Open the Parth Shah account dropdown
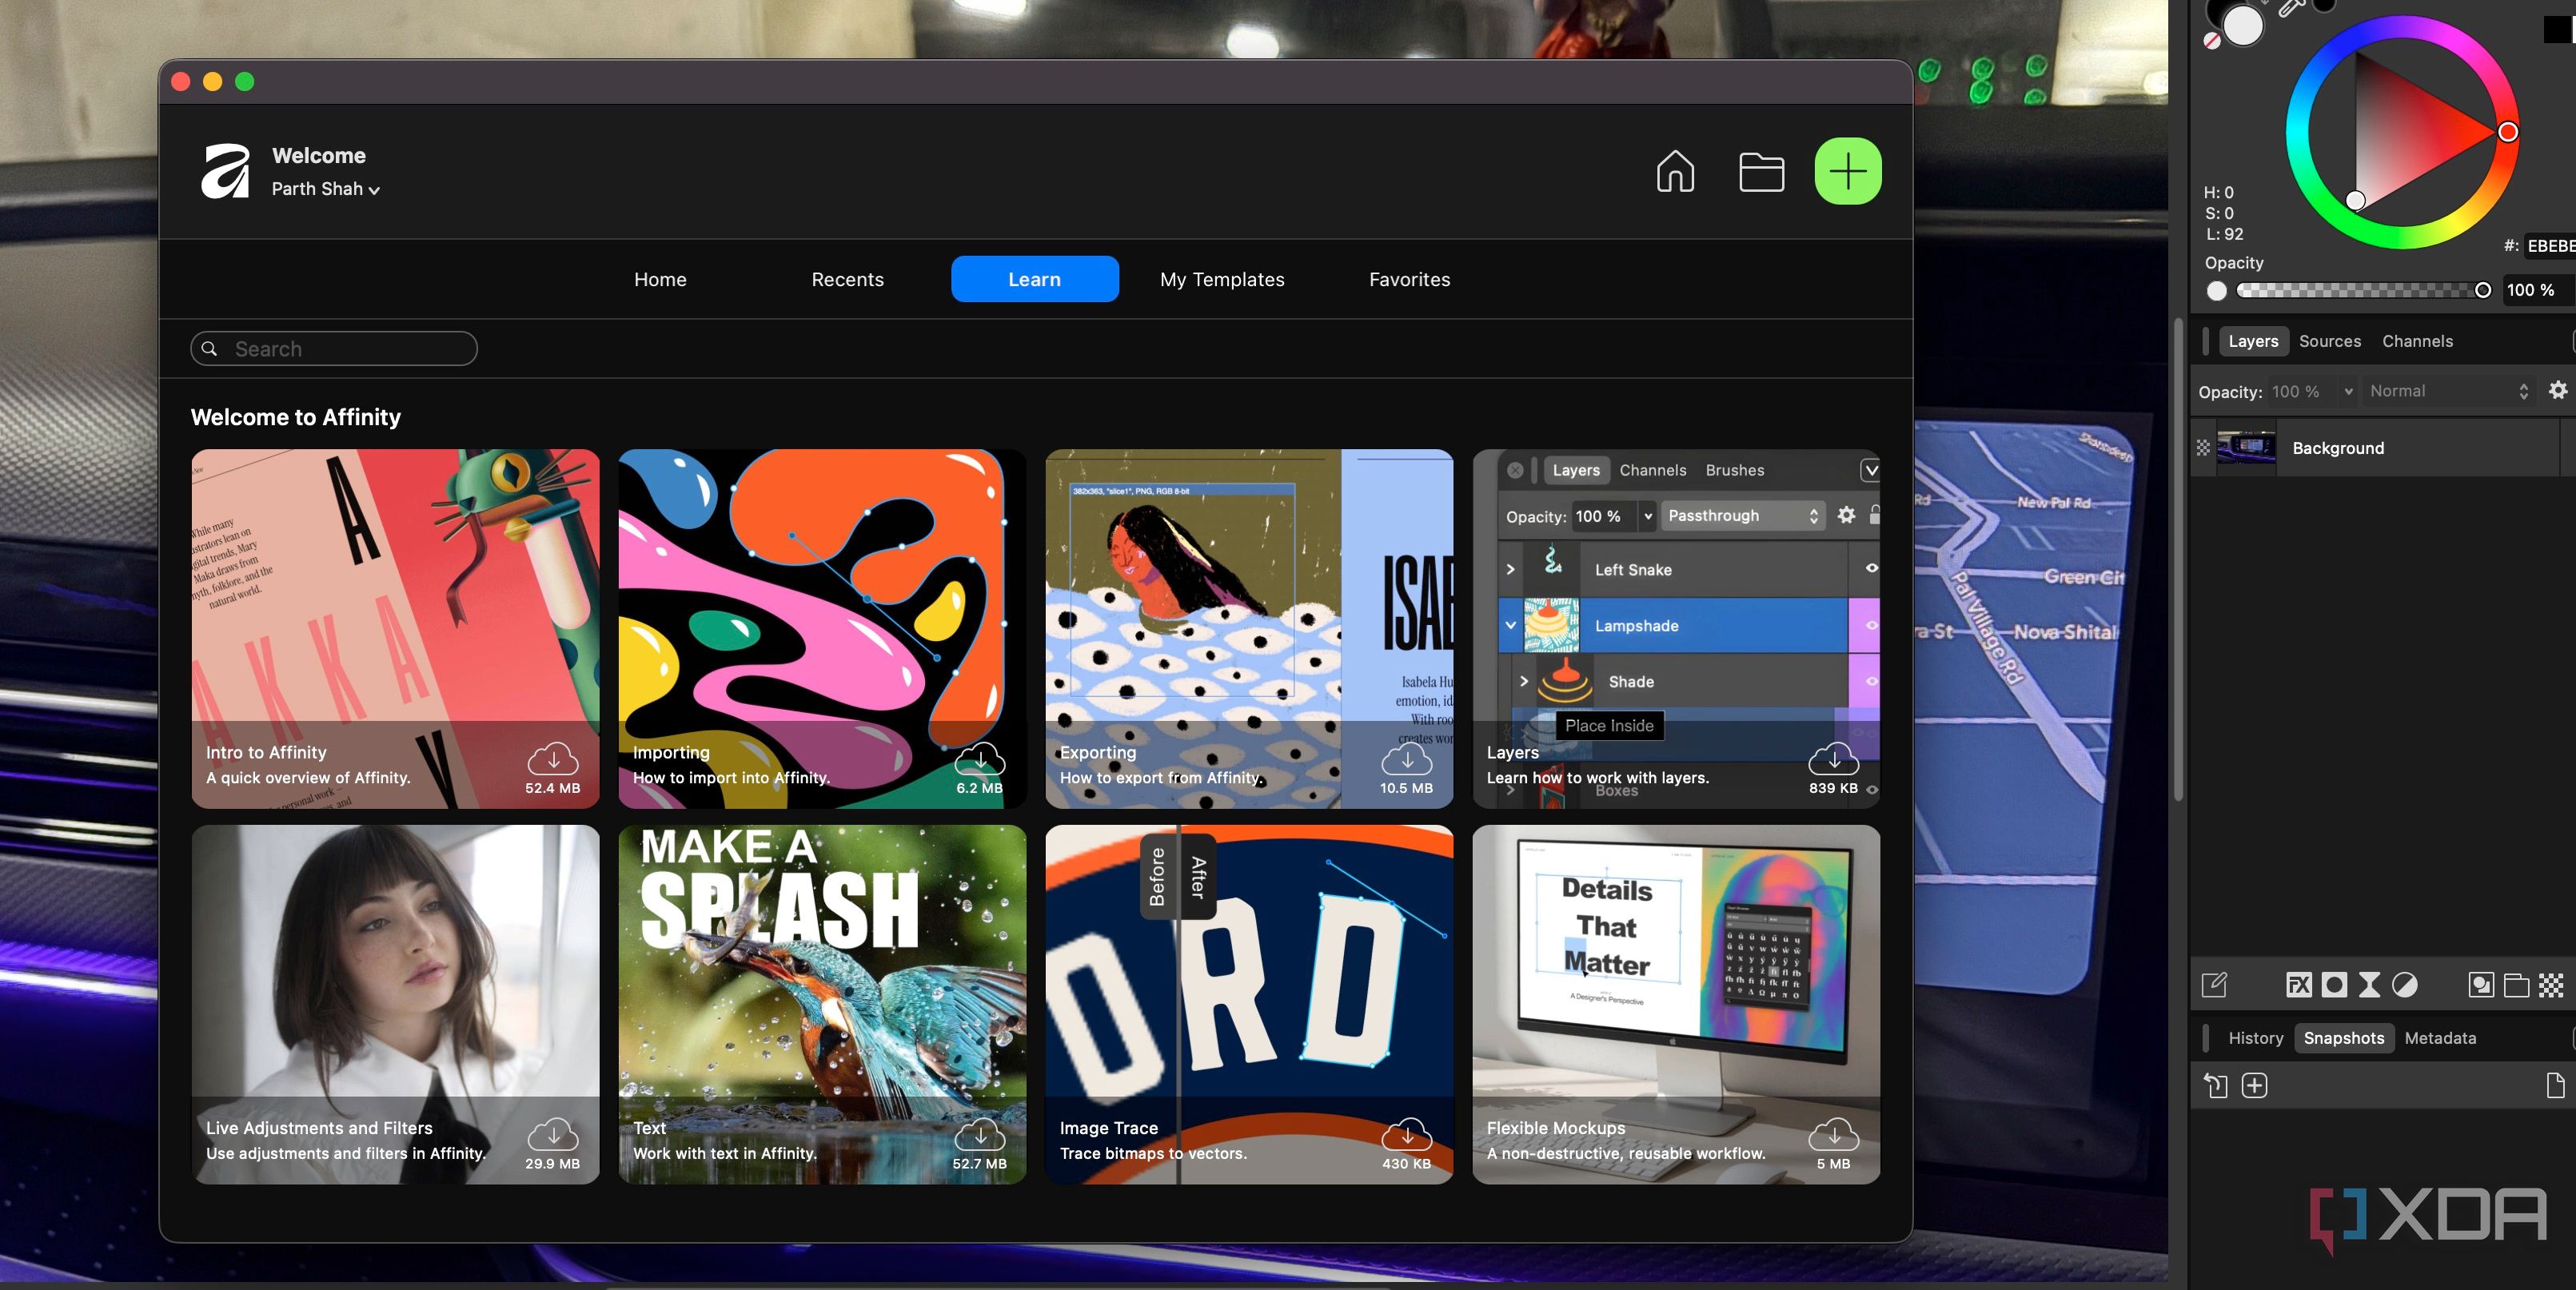The image size is (2576, 1290). [325, 189]
